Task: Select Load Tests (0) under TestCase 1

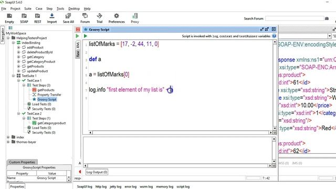Action: (x=41, y=104)
